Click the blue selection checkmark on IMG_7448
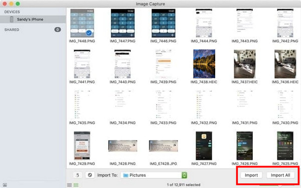The height and width of the screenshot is (188, 301). pyautogui.click(x=89, y=33)
